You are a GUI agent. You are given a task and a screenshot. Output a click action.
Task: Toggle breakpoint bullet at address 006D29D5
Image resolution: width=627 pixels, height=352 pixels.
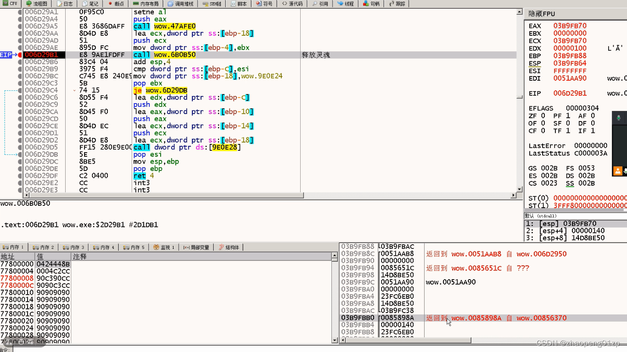coord(20,147)
